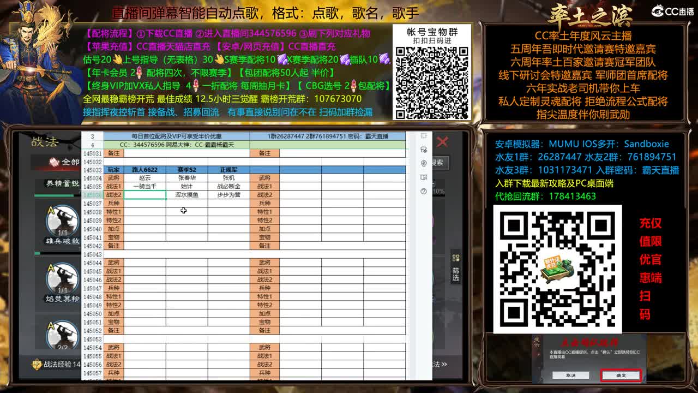Screen dimensions: 698x393
Task: Open the 筛选 filter button
Action: [456, 267]
